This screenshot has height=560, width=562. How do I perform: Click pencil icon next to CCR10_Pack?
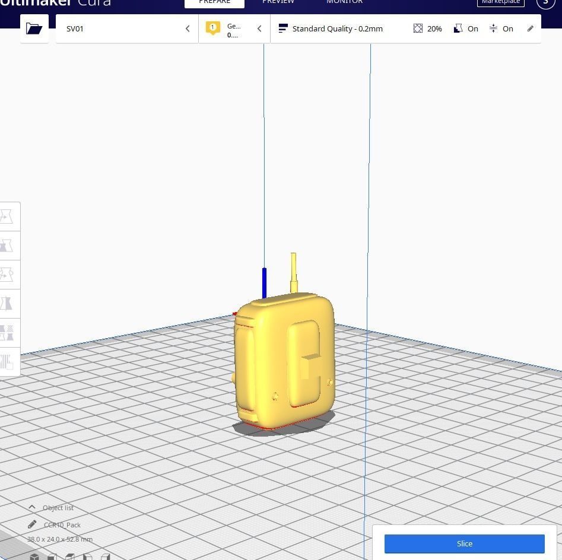click(x=32, y=524)
